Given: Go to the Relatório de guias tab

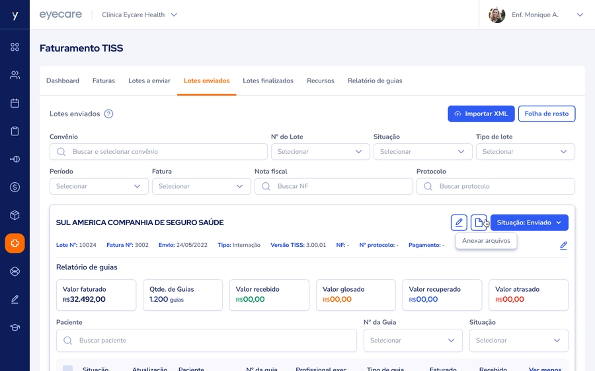Looking at the screenshot, I should pyautogui.click(x=375, y=81).
